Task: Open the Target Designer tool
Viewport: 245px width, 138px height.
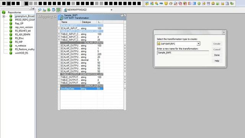Action: click(x=44, y=10)
